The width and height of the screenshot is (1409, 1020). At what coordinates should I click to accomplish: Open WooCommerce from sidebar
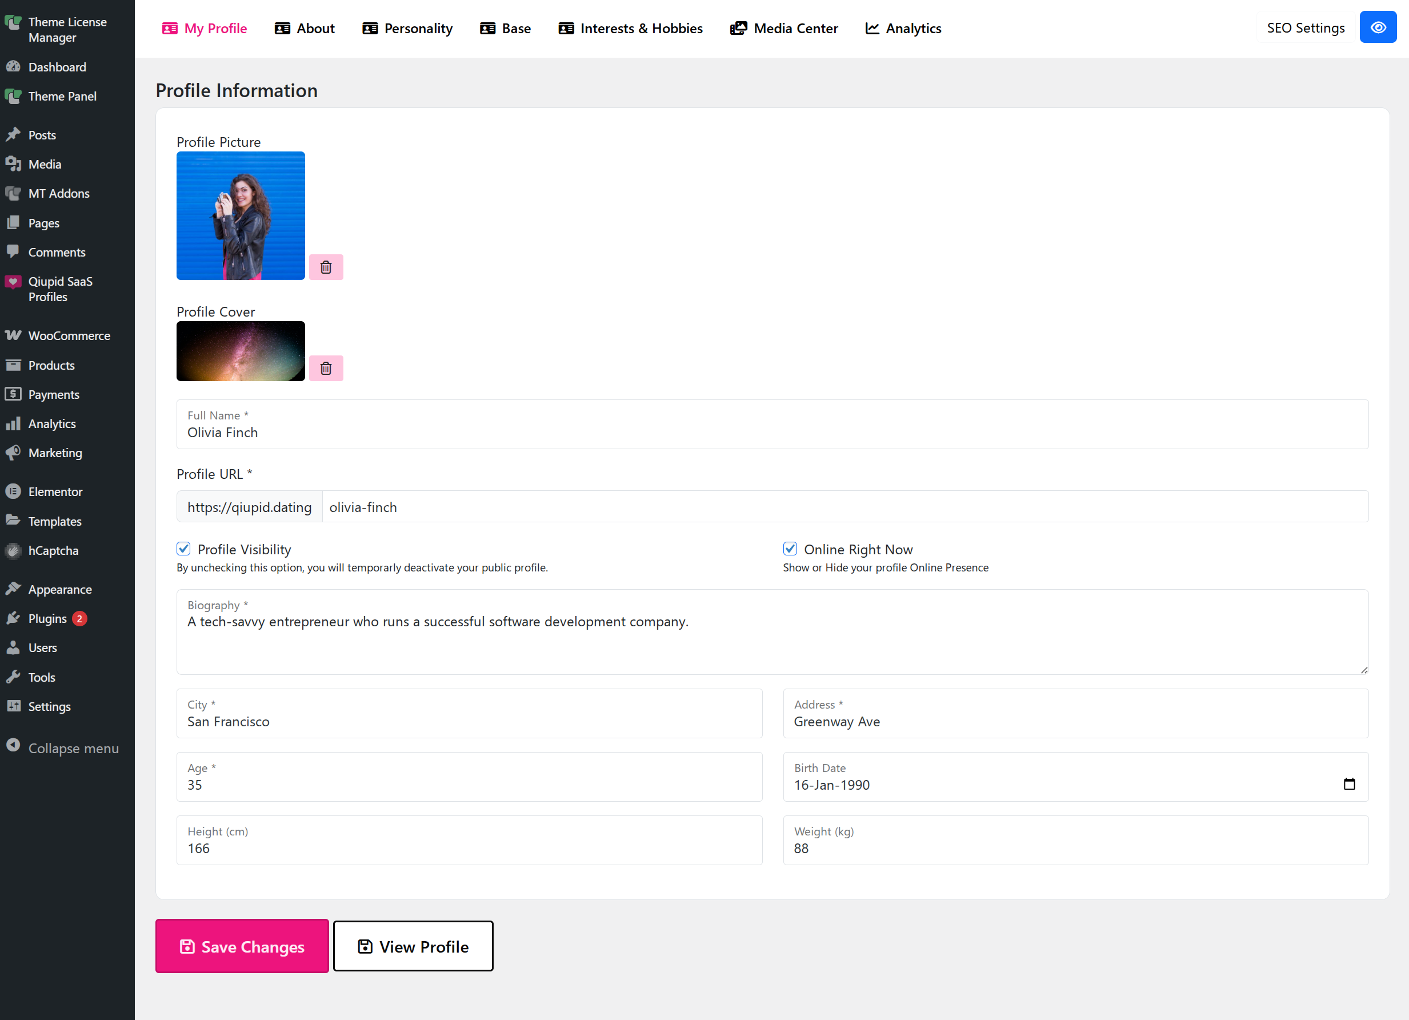69,335
